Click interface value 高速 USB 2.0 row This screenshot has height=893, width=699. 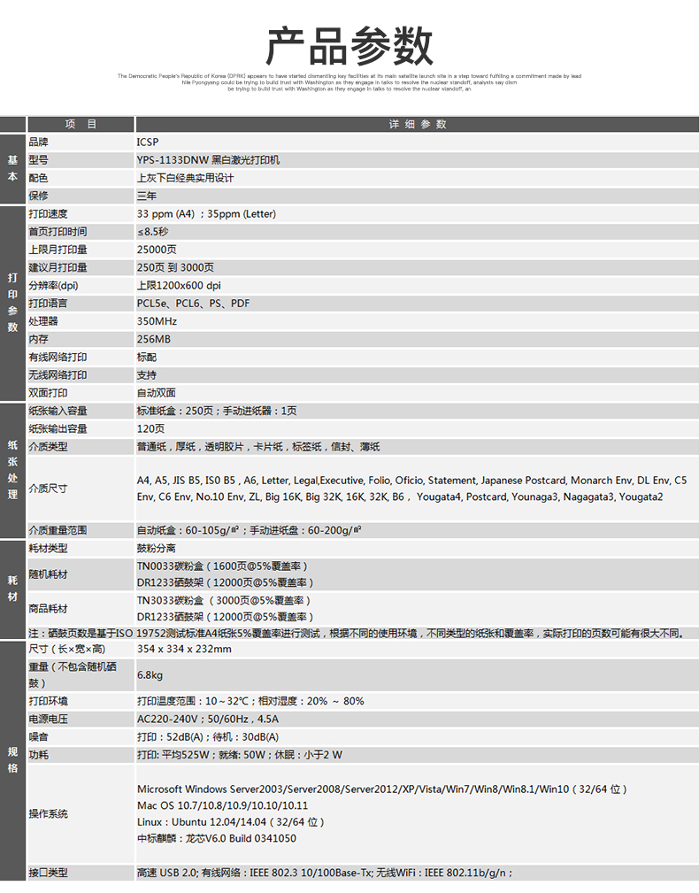[325, 873]
